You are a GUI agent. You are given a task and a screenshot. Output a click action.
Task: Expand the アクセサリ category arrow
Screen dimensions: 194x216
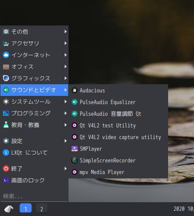[x=66, y=43]
